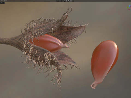Open the Object menu
Viewport: 131px width, 98px height.
click(x=5, y=1)
